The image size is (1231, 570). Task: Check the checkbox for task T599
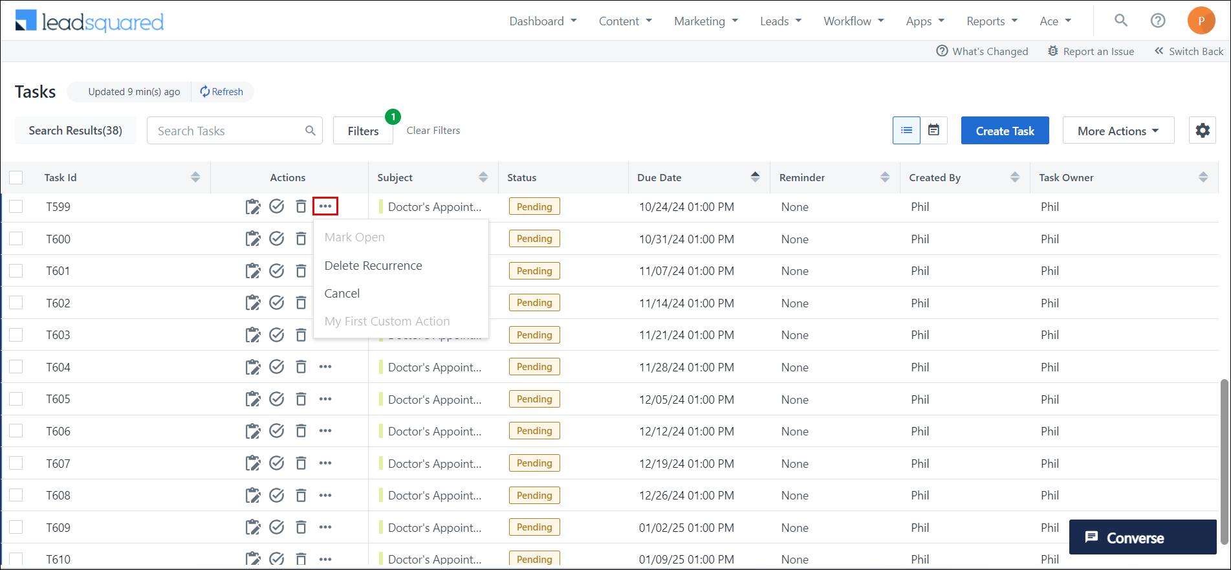(16, 206)
